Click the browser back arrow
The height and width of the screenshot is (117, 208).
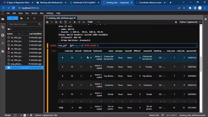pos(4,8)
